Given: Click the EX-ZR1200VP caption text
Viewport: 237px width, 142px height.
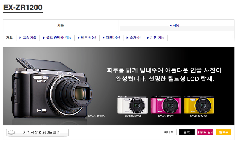Looking at the screenshot, I should point(166,116).
